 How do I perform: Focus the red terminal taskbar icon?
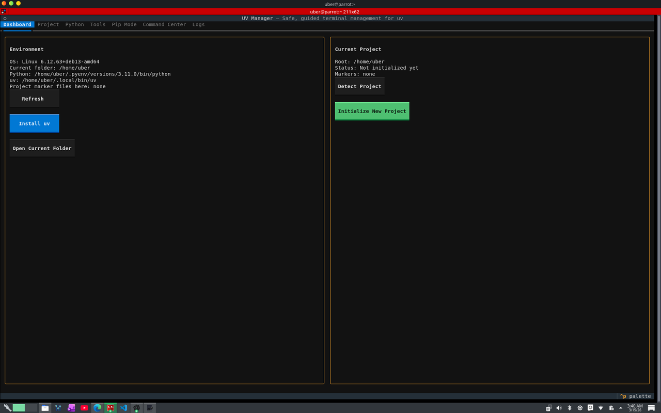click(111, 408)
